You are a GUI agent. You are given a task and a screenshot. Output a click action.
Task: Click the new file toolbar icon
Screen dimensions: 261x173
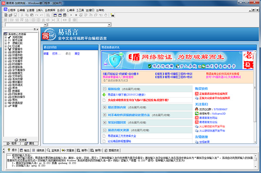(6, 15)
